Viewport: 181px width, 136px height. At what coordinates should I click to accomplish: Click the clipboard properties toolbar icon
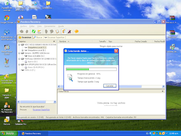click(64, 31)
